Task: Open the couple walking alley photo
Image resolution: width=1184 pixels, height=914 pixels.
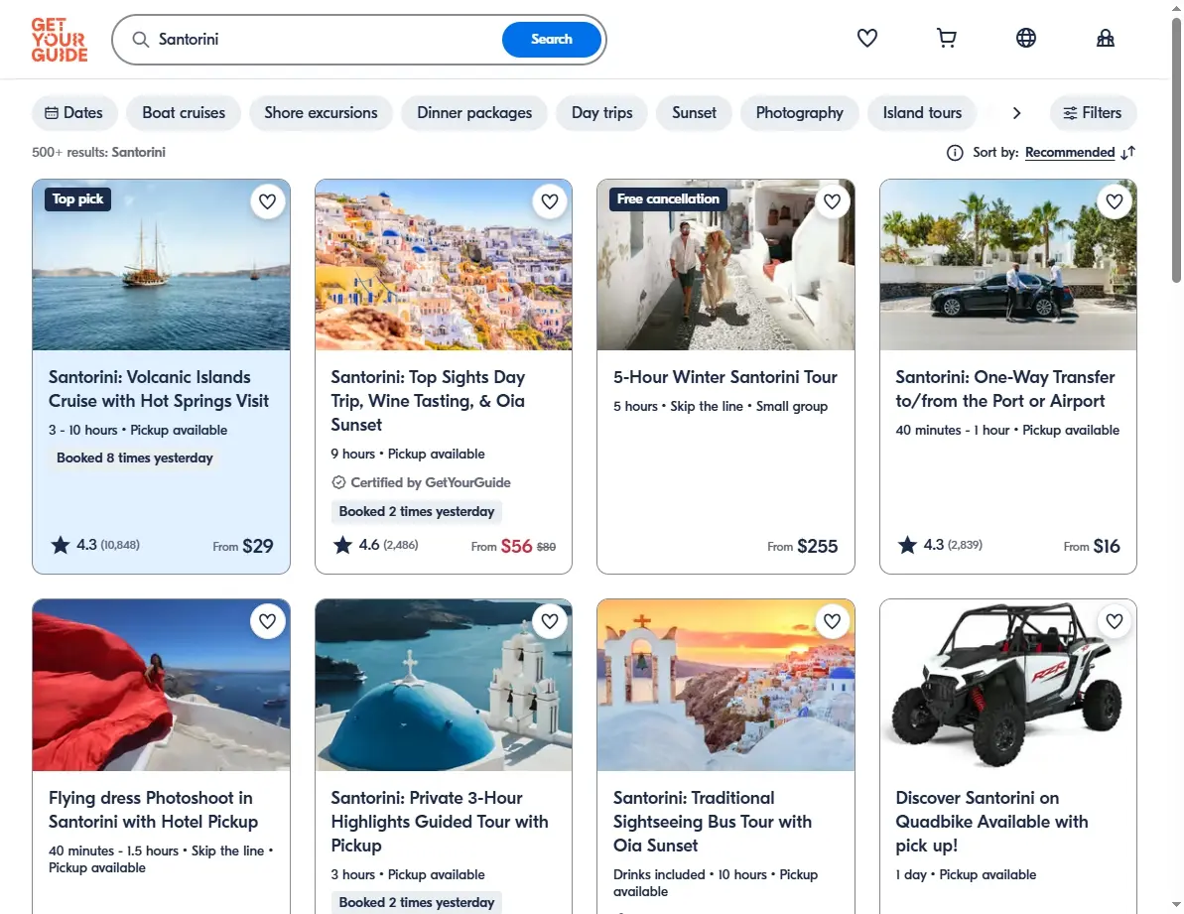Action: [725, 265]
